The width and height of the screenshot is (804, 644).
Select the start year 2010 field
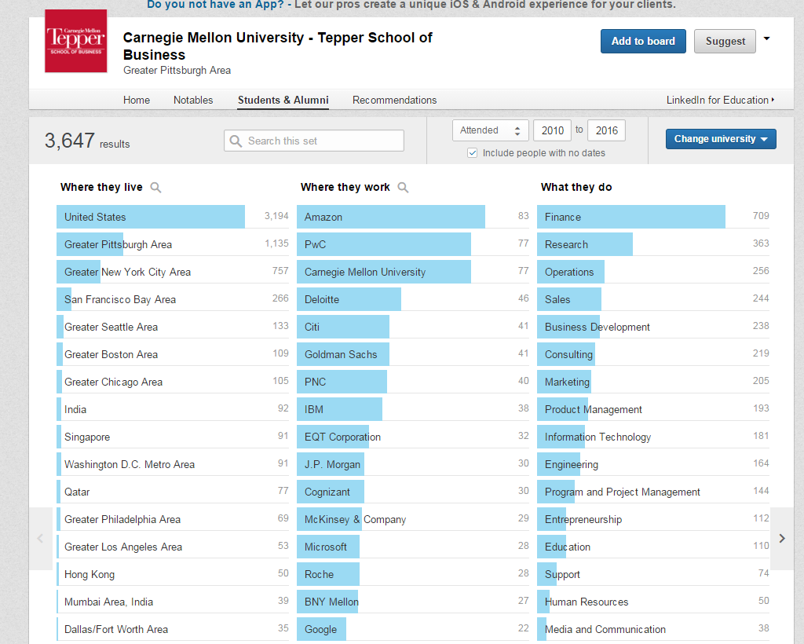[552, 130]
